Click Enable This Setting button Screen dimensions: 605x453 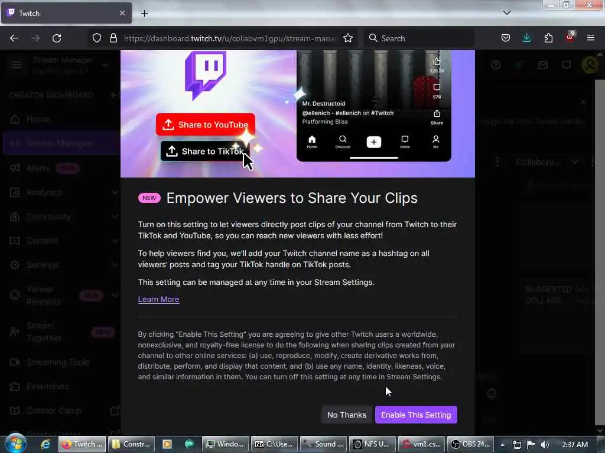point(416,415)
